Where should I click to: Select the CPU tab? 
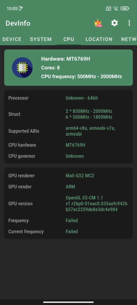click(69, 39)
